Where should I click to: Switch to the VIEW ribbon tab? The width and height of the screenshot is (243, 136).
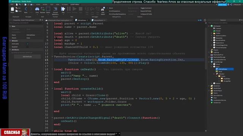57,5
